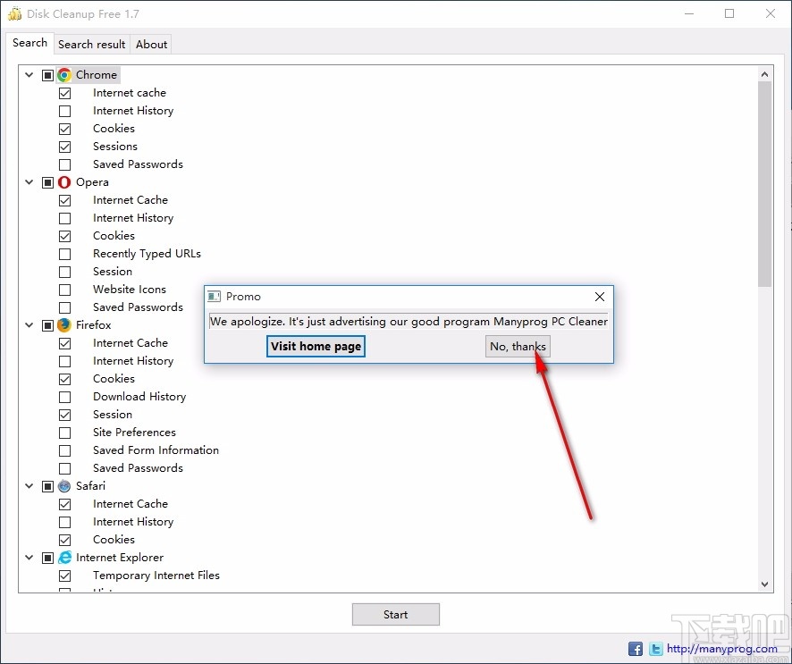Dismiss promo with No, thanks
This screenshot has width=792, height=664.
[518, 346]
